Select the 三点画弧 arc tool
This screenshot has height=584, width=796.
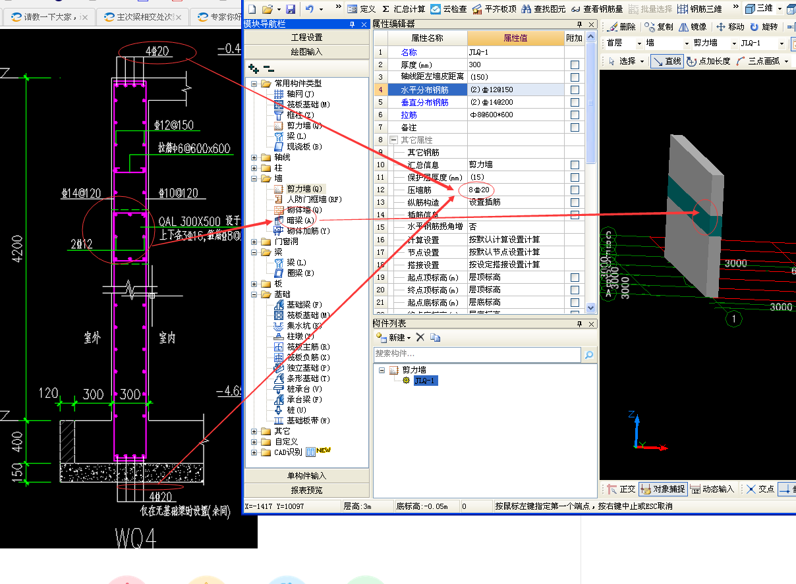pyautogui.click(x=758, y=61)
